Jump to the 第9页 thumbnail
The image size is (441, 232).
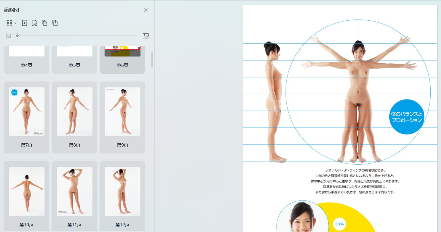click(x=122, y=112)
